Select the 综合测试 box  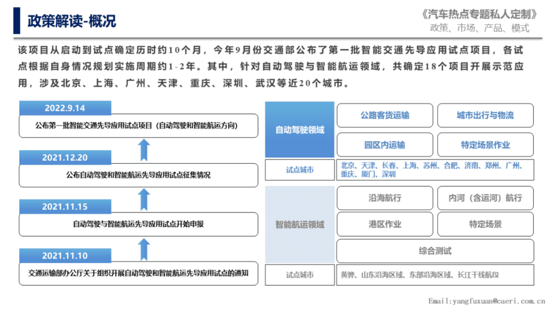(435, 251)
